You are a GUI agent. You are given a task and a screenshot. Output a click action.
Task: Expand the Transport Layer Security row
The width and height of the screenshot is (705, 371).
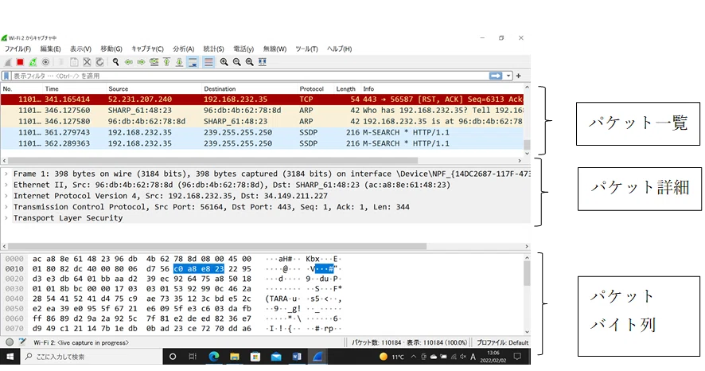coord(6,218)
